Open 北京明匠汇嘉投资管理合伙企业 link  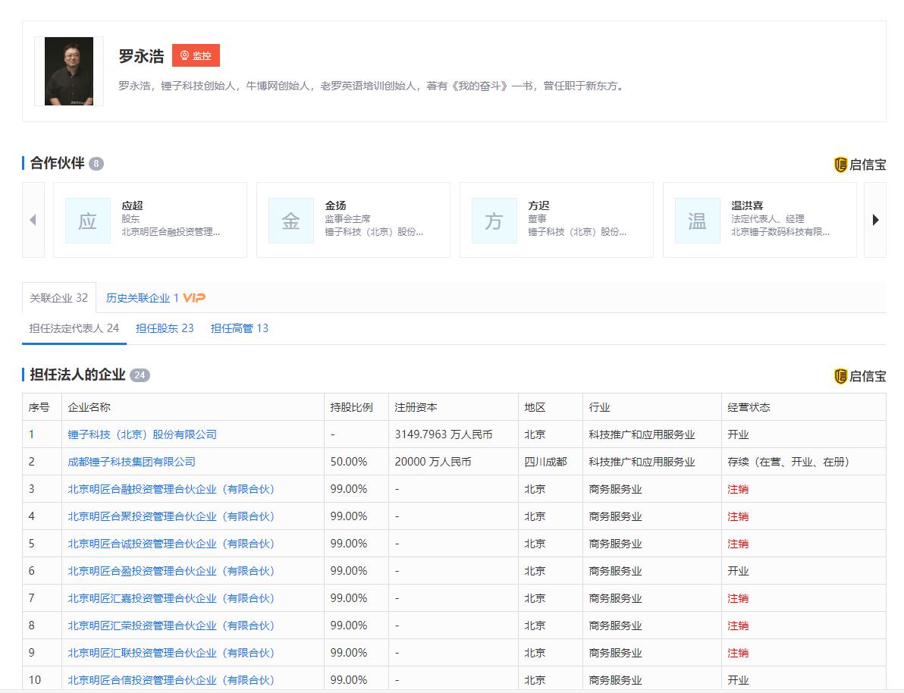pos(171,598)
